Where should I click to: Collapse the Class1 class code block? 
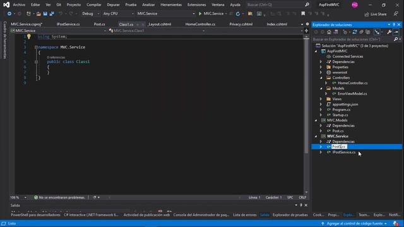click(x=36, y=62)
